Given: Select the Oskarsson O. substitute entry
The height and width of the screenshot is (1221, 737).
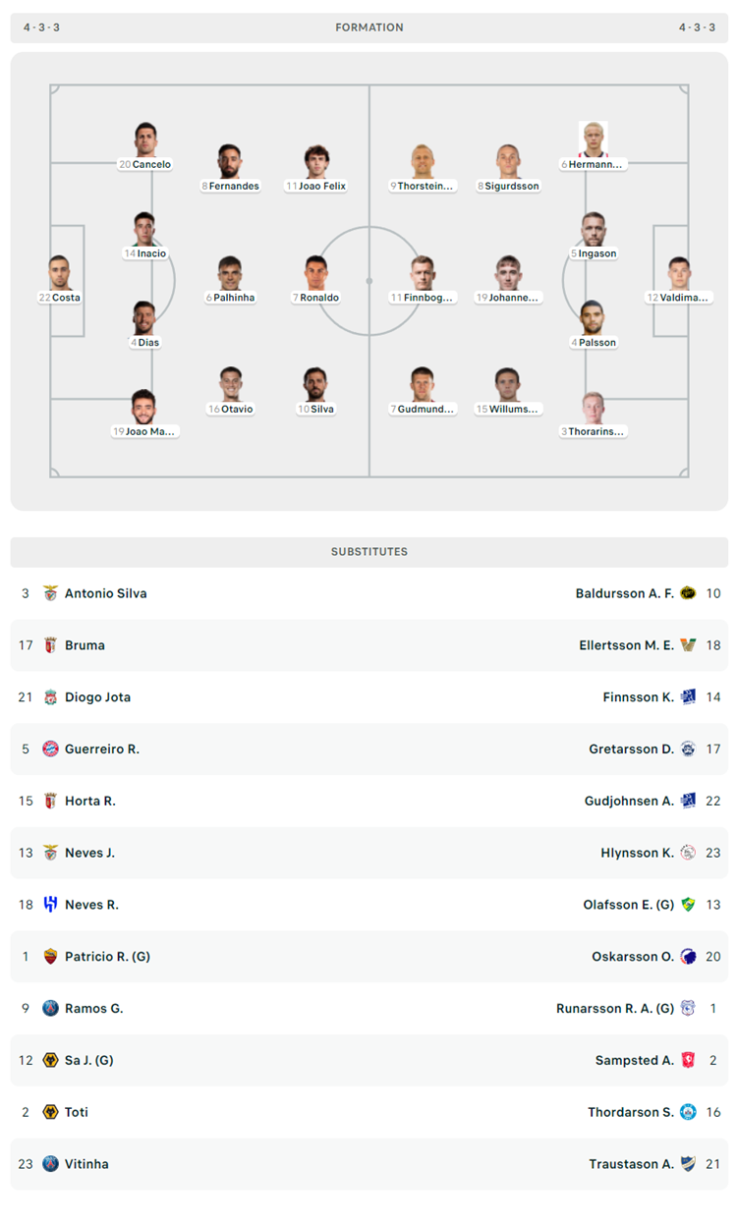Looking at the screenshot, I should (633, 956).
